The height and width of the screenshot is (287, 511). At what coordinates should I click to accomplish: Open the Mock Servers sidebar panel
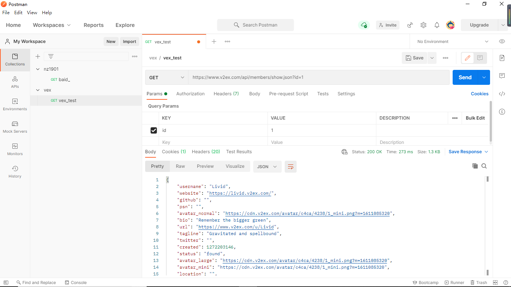click(x=15, y=127)
